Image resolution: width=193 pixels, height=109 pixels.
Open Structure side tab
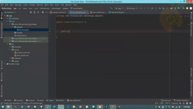[2, 64]
